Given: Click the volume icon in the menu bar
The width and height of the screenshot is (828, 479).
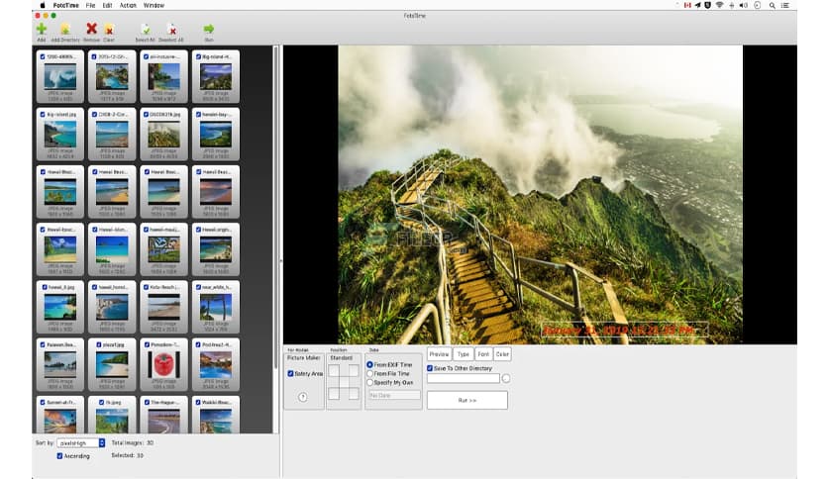Looking at the screenshot, I should [x=744, y=5].
